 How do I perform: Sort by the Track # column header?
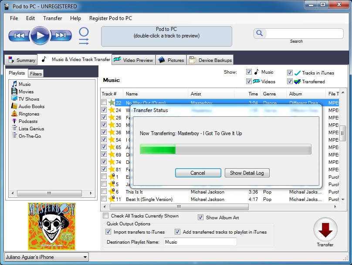(112, 94)
